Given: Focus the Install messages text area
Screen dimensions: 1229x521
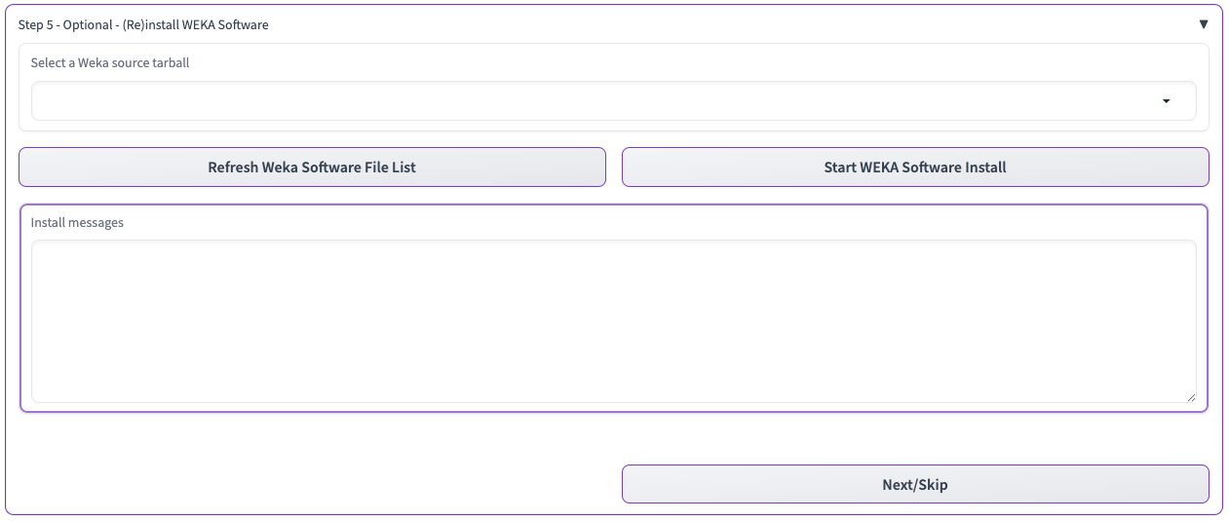Looking at the screenshot, I should 613,321.
